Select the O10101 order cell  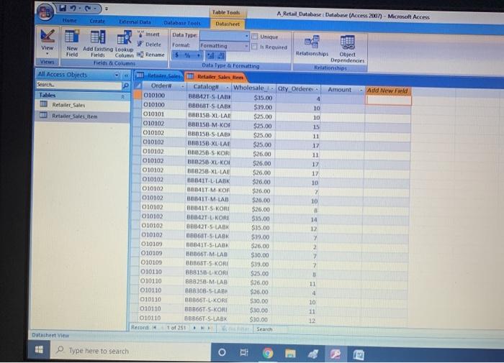click(164, 114)
